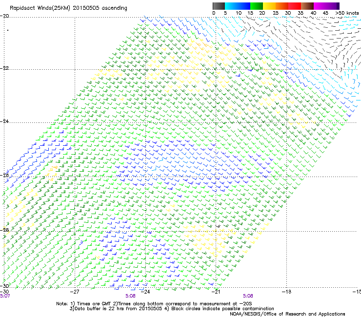Click the -24 longitude label on bottom axis
Viewport: 361px width, 317px height.
[x=145, y=292]
